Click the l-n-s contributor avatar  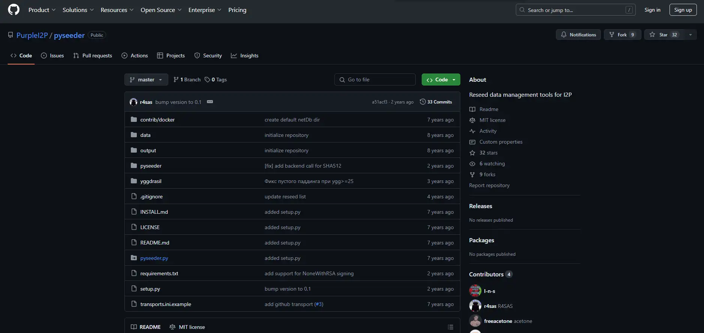(475, 291)
